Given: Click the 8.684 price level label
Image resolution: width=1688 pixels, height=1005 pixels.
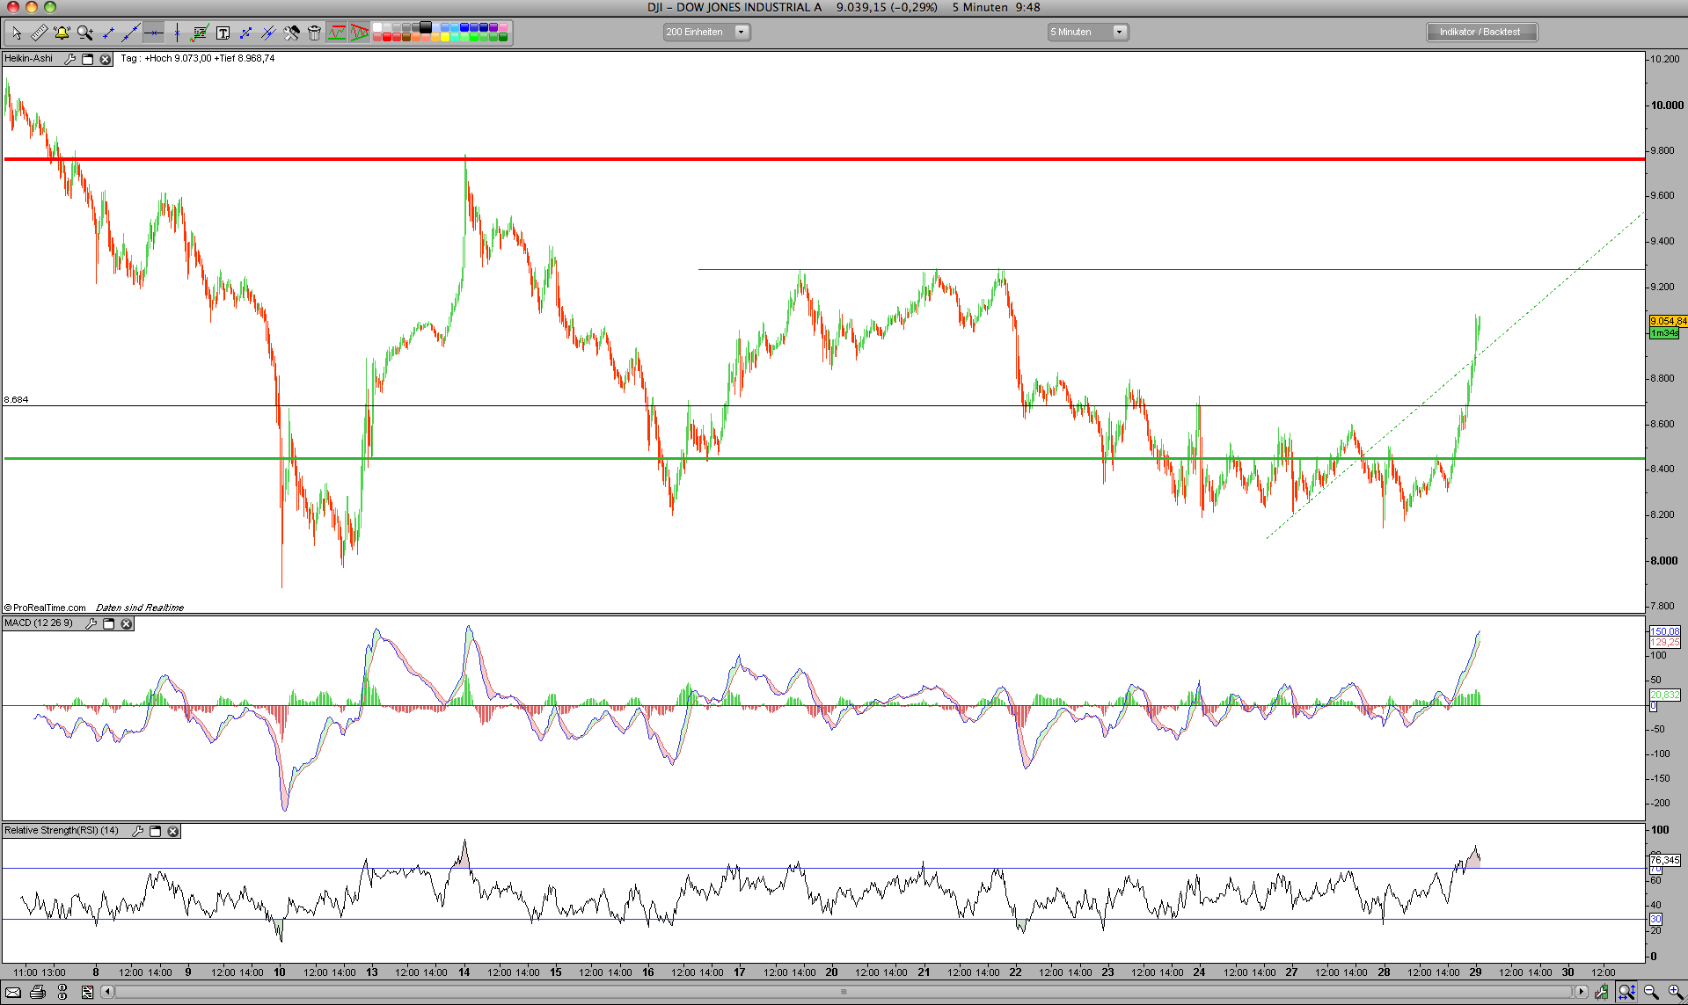Looking at the screenshot, I should [16, 400].
